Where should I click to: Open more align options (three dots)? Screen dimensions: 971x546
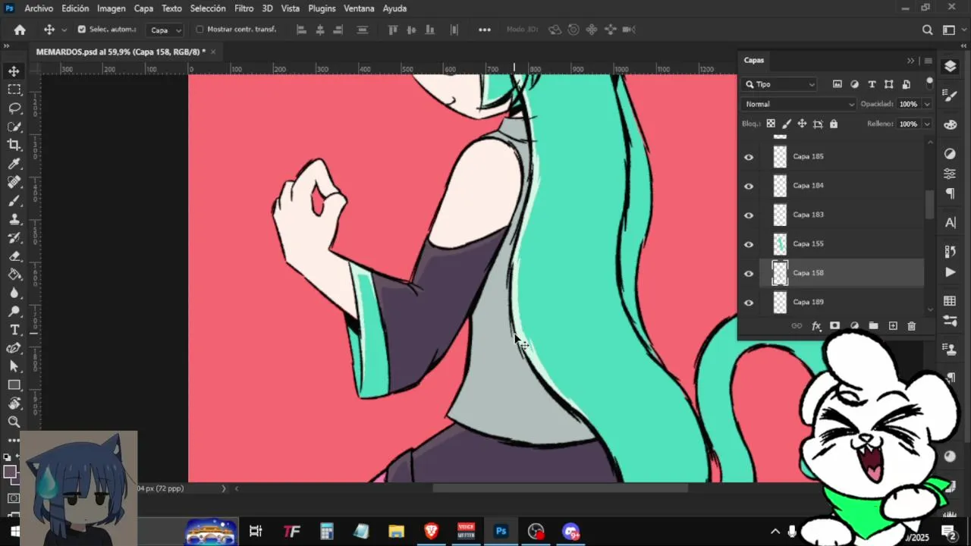pos(485,30)
